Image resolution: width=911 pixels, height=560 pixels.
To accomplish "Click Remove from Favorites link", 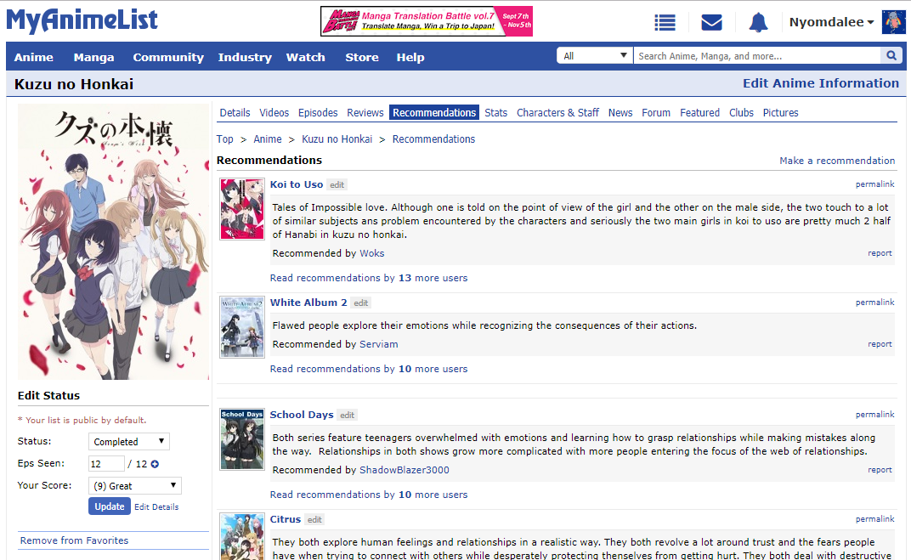I will [x=75, y=540].
